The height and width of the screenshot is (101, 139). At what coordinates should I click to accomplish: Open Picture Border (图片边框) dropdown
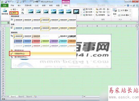click(88, 9)
